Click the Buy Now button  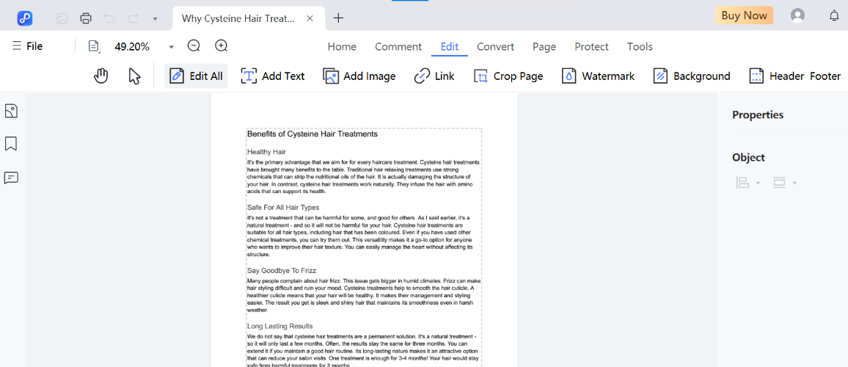pyautogui.click(x=744, y=15)
